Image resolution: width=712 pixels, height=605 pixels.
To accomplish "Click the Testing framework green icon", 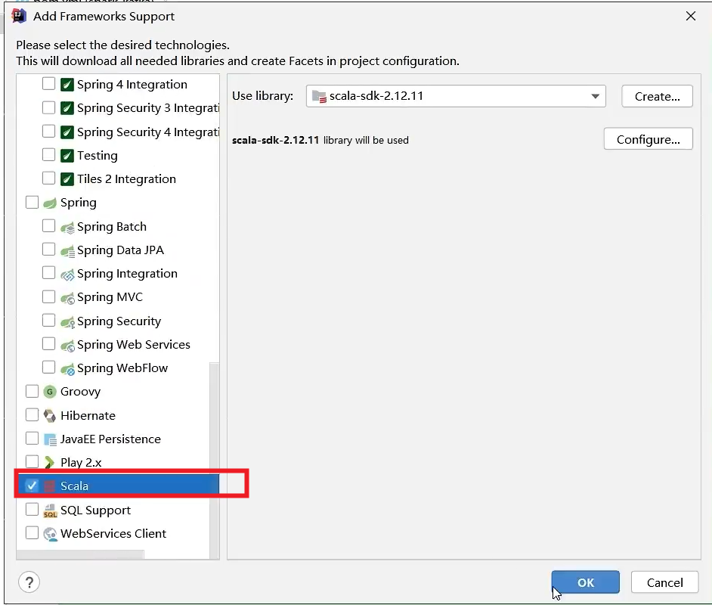I will pos(67,155).
